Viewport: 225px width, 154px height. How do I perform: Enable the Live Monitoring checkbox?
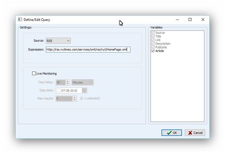pyautogui.click(x=34, y=73)
